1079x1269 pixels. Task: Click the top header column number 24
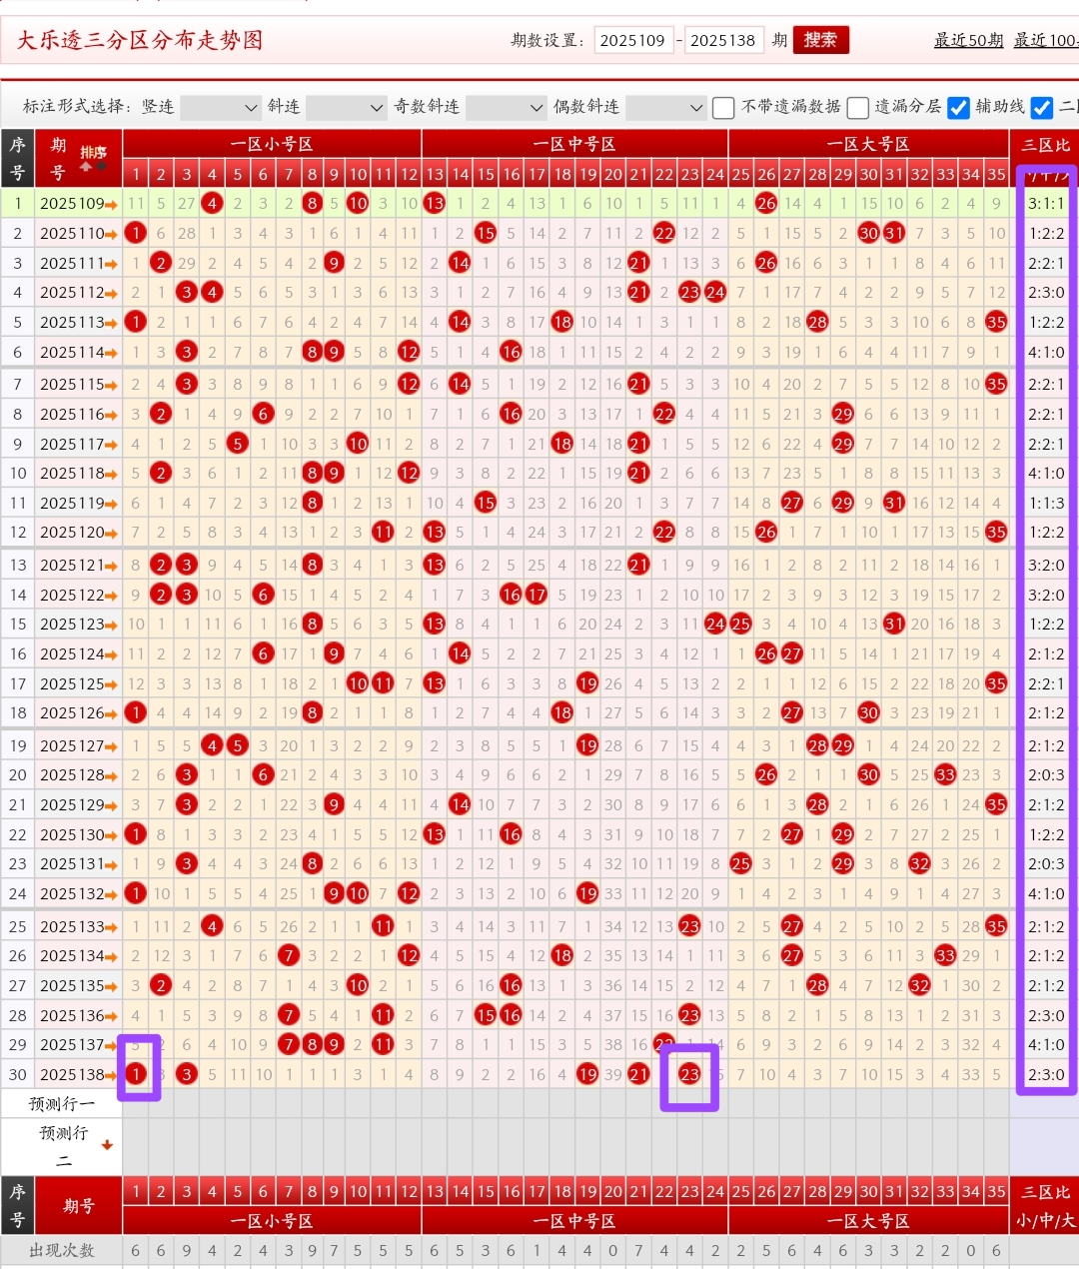(715, 174)
